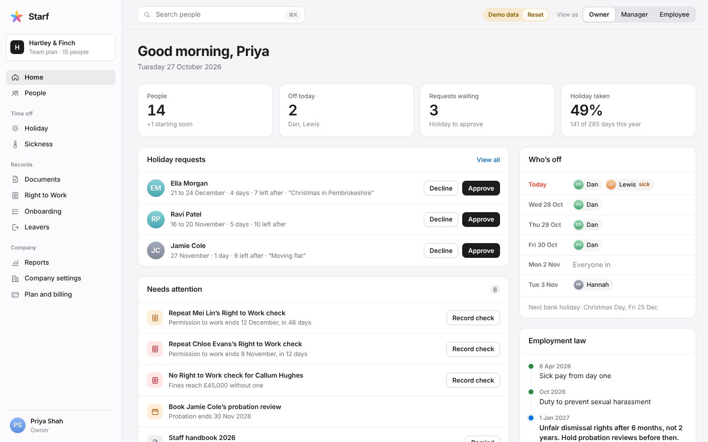Click Chloe Evans's red Right to Work icon
708x442 pixels.
tap(155, 349)
